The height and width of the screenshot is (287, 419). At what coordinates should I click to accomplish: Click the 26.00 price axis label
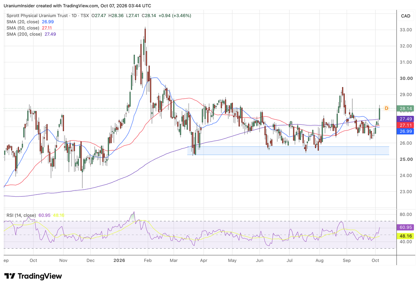(405, 143)
